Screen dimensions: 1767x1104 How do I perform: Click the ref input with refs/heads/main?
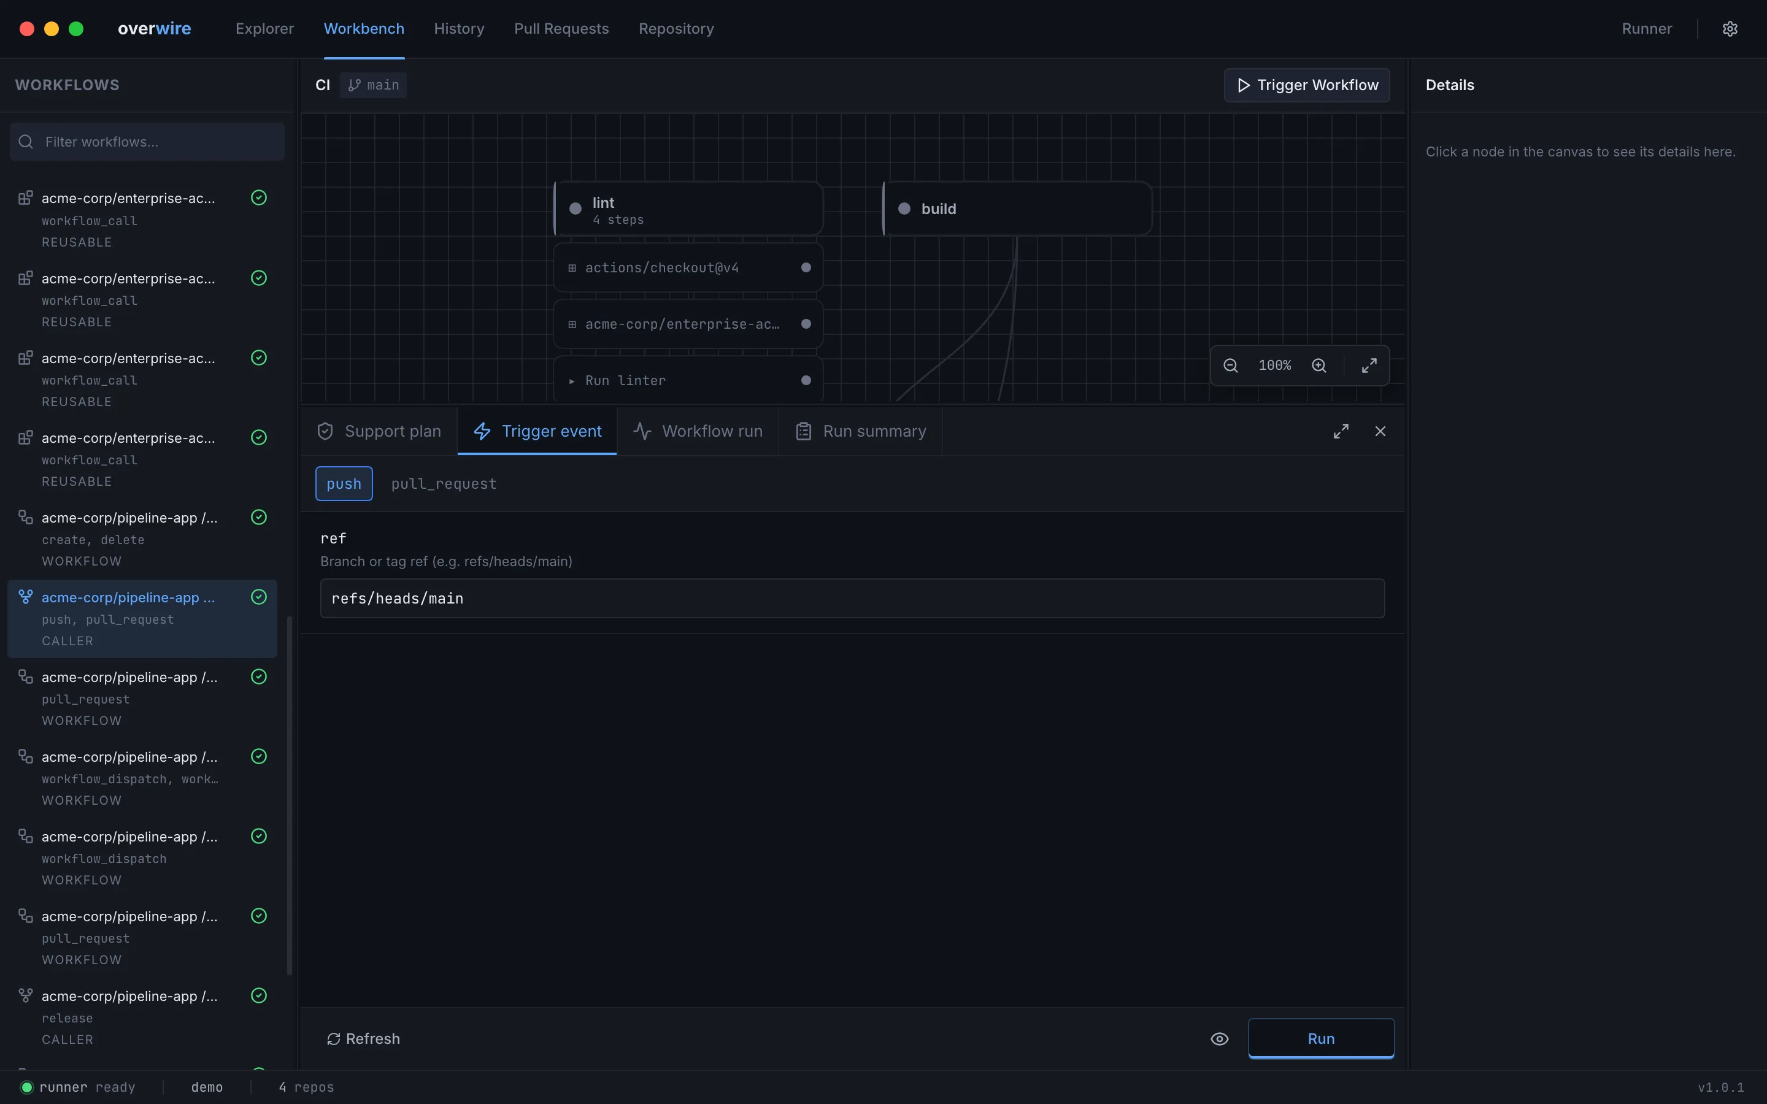tap(852, 598)
